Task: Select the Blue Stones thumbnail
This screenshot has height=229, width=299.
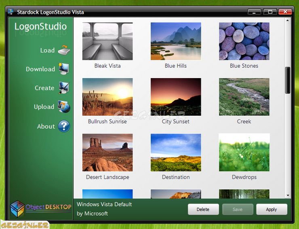Action: [244, 41]
